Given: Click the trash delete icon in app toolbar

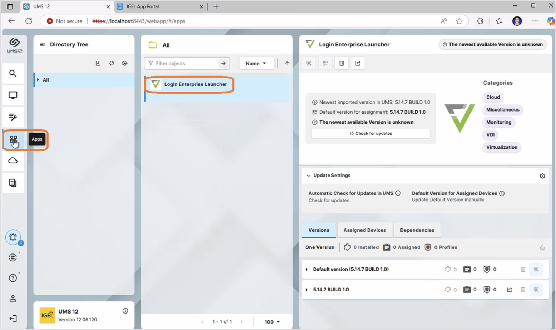Looking at the screenshot, I should click(341, 63).
